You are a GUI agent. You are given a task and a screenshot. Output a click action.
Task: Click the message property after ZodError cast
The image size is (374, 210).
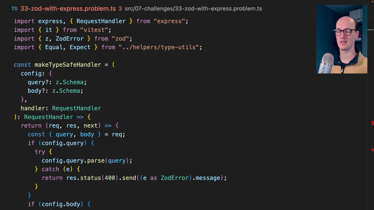[x=208, y=178]
